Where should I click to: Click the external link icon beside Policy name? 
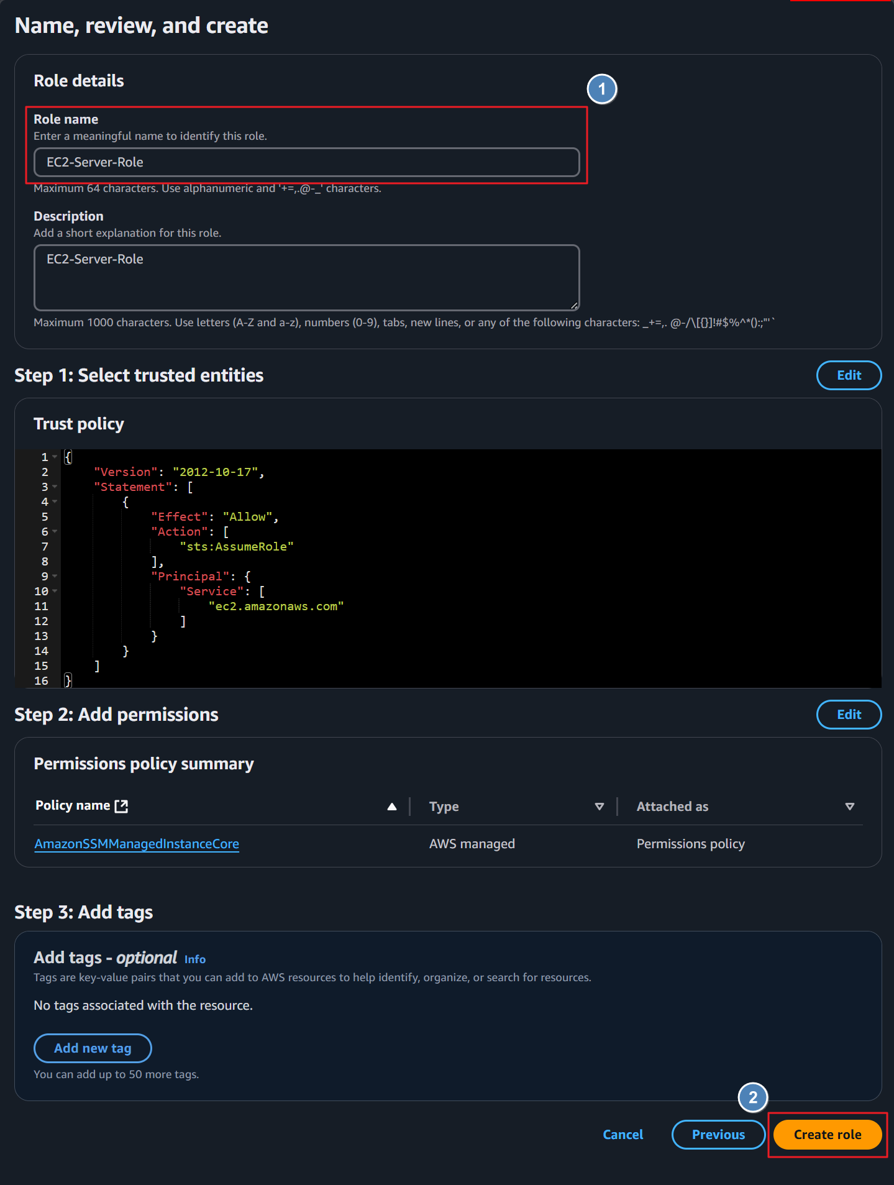pyautogui.click(x=122, y=806)
